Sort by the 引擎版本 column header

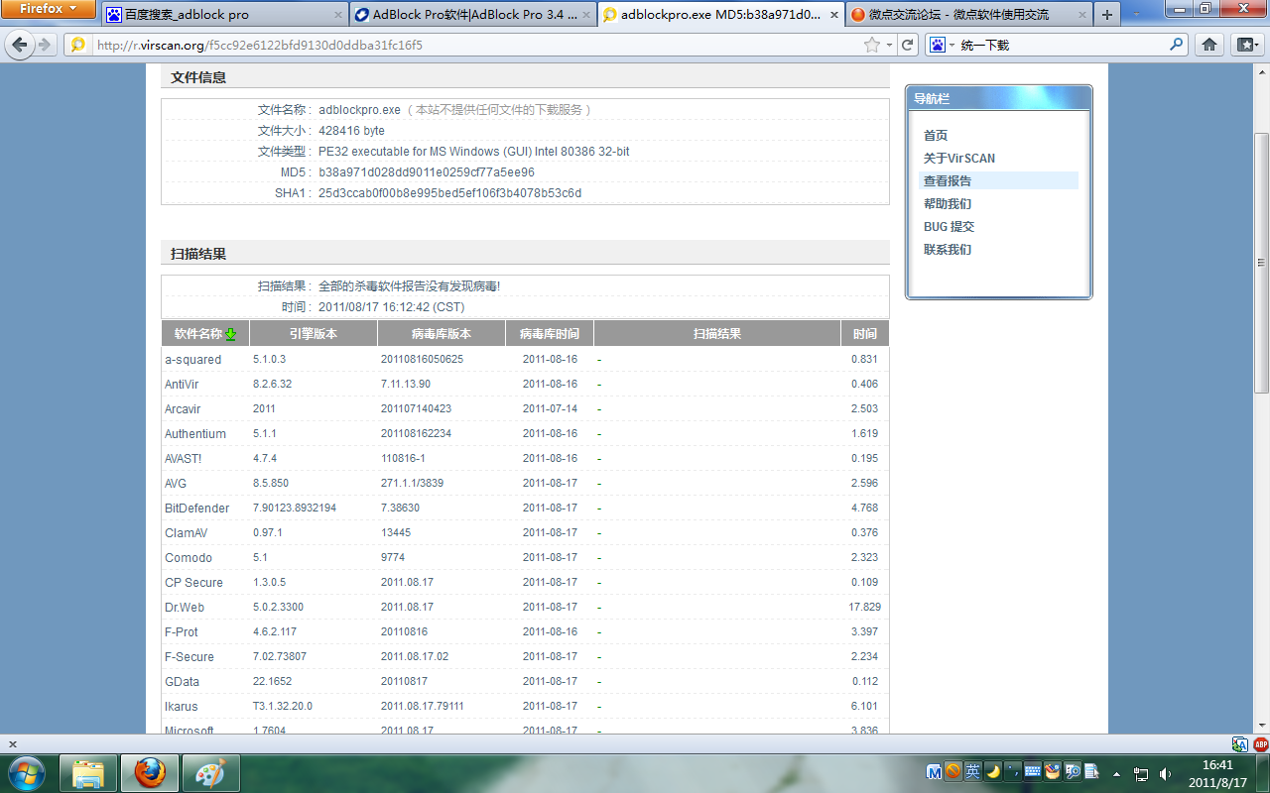(314, 334)
